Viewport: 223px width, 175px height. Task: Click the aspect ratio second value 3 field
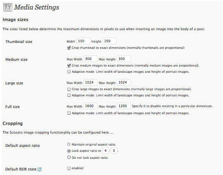114,151
